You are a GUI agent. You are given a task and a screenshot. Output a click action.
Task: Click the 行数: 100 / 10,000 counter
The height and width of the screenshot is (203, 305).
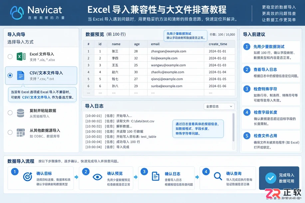click(x=222, y=35)
